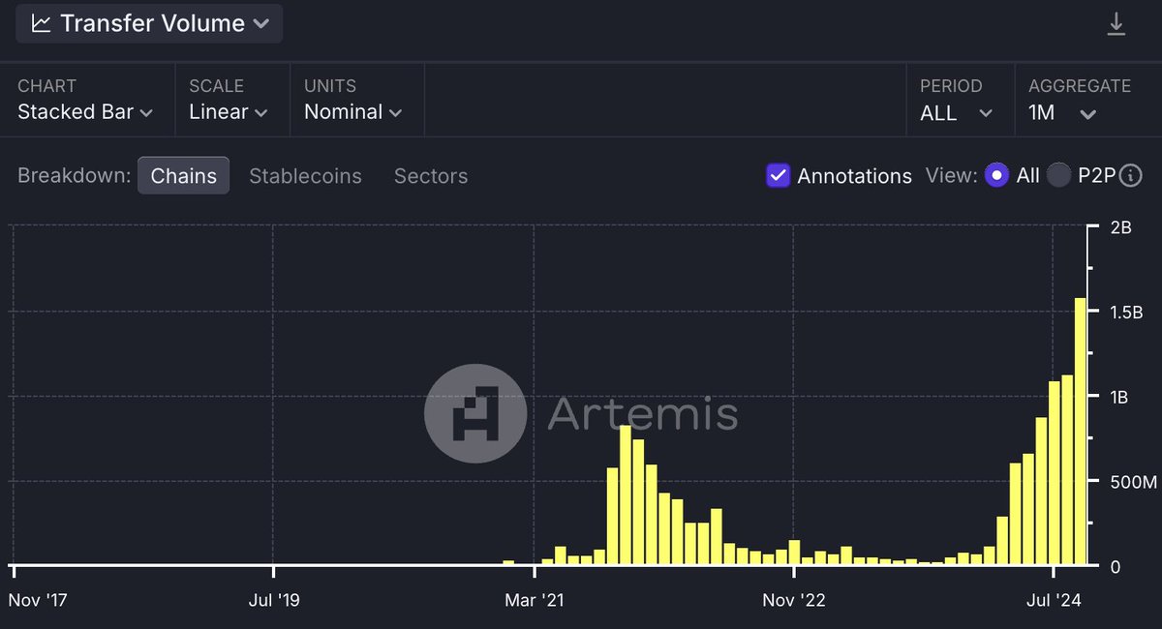Select the Chains breakdown tab

(184, 175)
